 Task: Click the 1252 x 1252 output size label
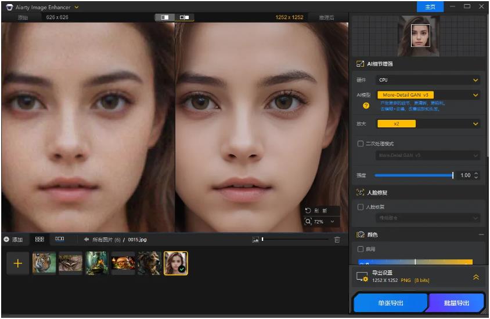tap(289, 17)
